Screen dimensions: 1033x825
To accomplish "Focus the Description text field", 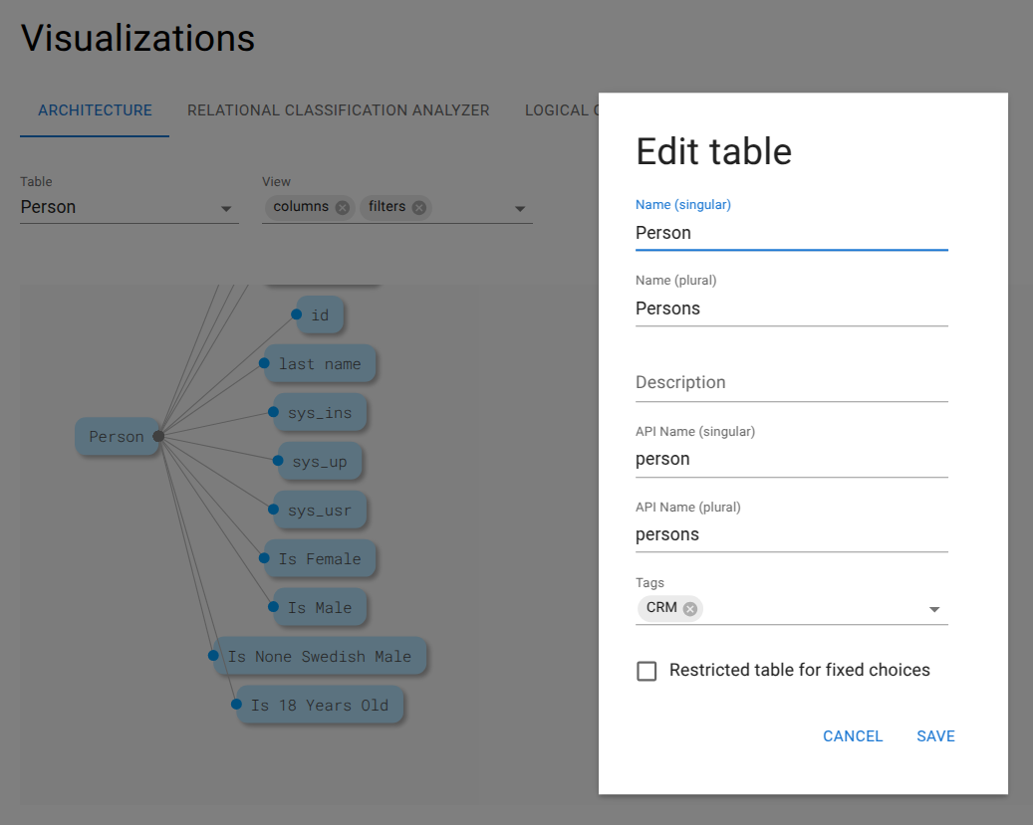I will (x=791, y=383).
